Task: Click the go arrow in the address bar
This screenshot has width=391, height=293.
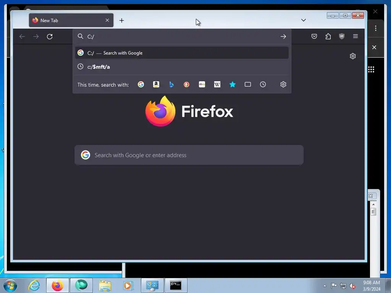Action: click(283, 37)
